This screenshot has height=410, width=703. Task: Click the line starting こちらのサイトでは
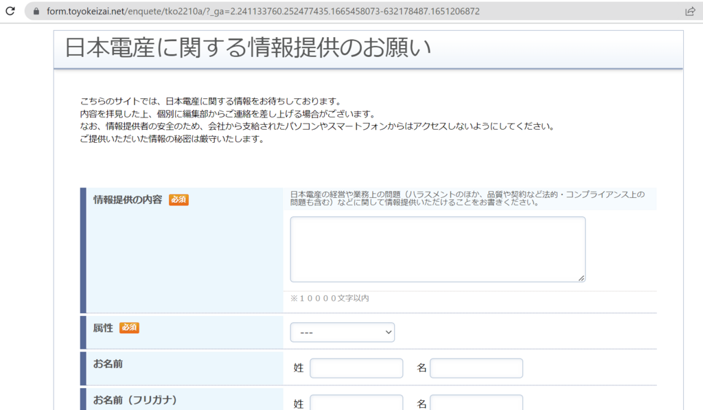click(x=212, y=102)
